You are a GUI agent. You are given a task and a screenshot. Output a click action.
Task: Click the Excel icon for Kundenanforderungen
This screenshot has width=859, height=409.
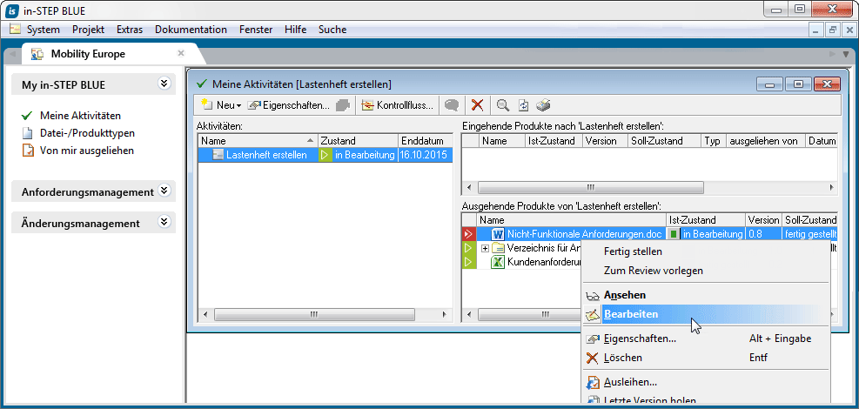pos(498,262)
